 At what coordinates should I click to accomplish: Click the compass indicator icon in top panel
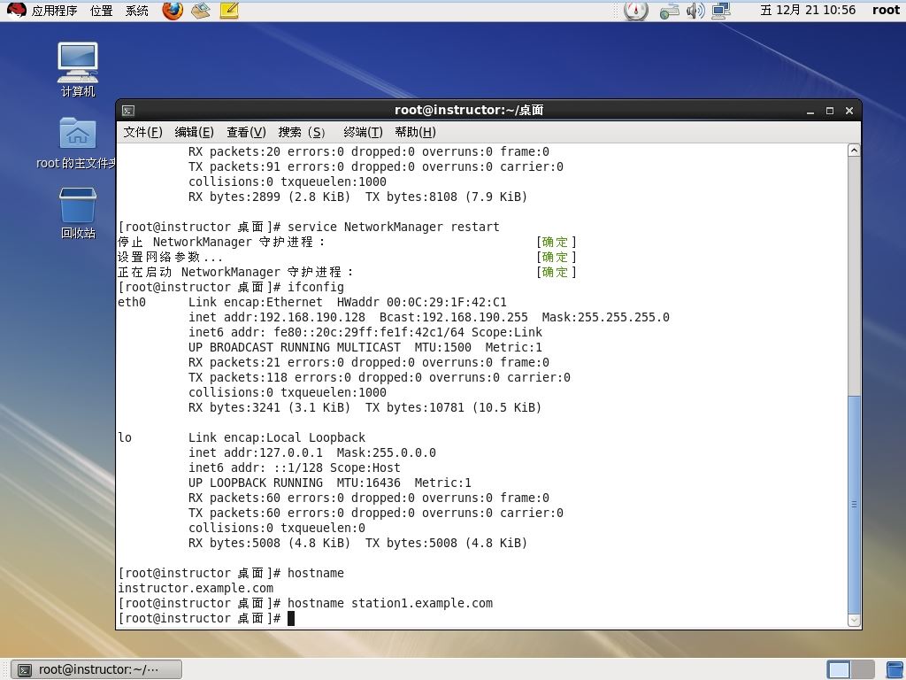636,11
